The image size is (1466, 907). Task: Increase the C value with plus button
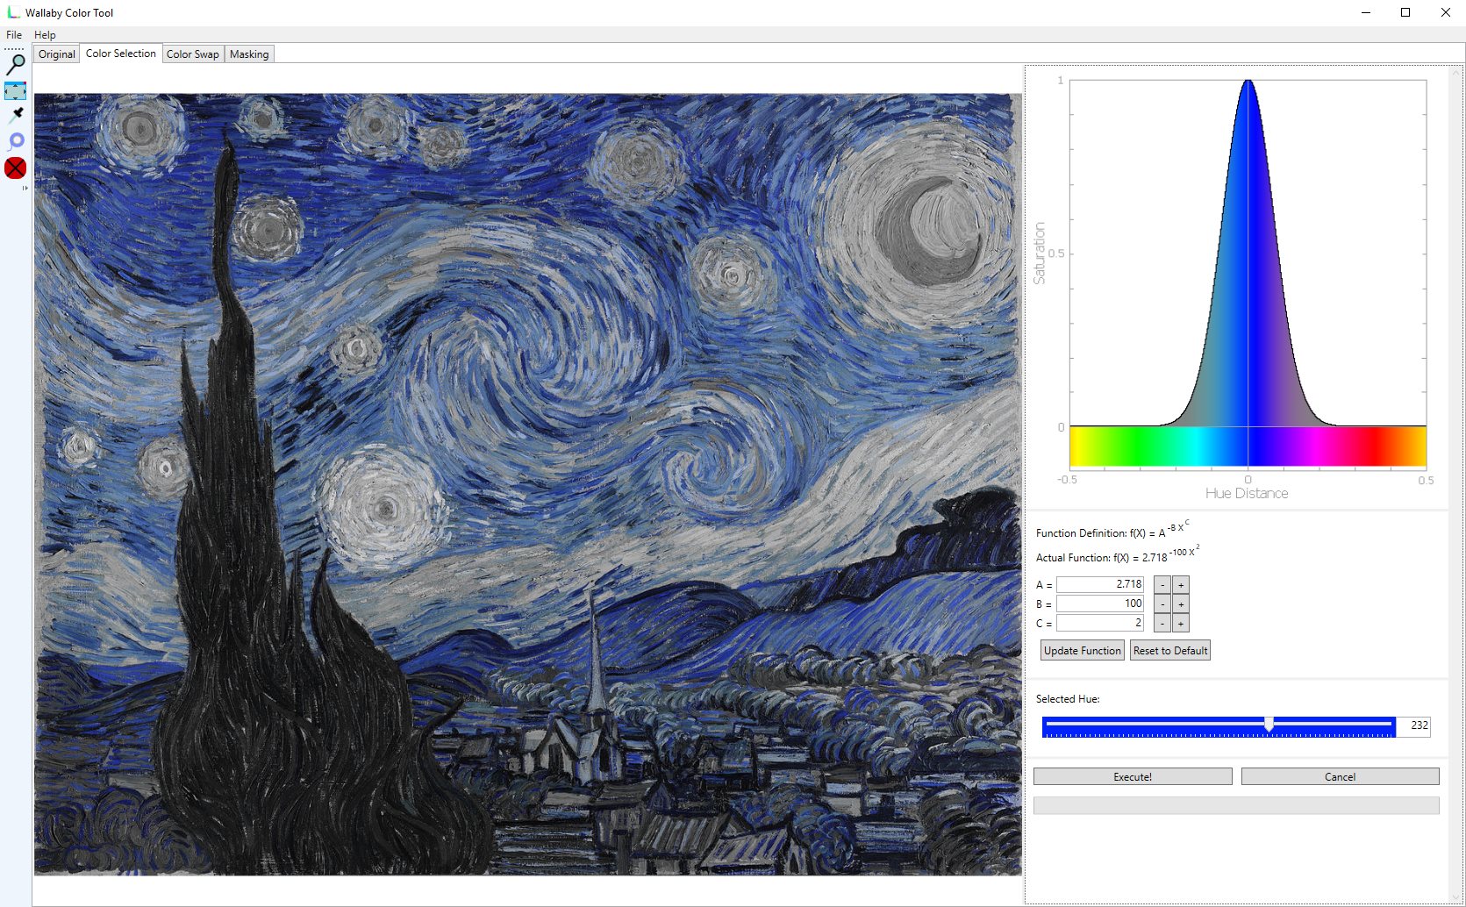1181,624
